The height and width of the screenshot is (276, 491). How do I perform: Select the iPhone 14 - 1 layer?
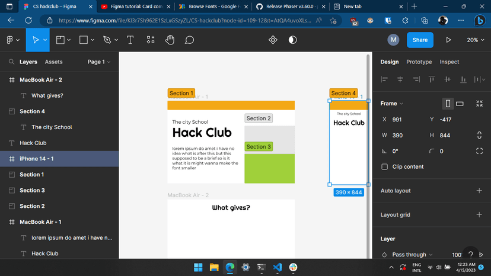37,159
